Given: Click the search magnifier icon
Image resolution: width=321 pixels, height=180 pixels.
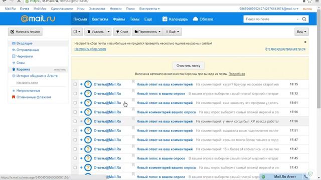Looking at the screenshot, I should [x=304, y=19].
